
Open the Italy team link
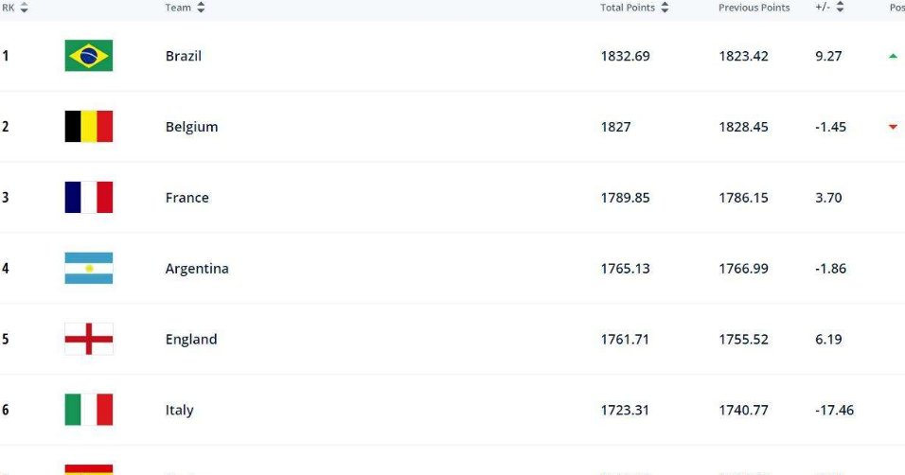(x=179, y=410)
